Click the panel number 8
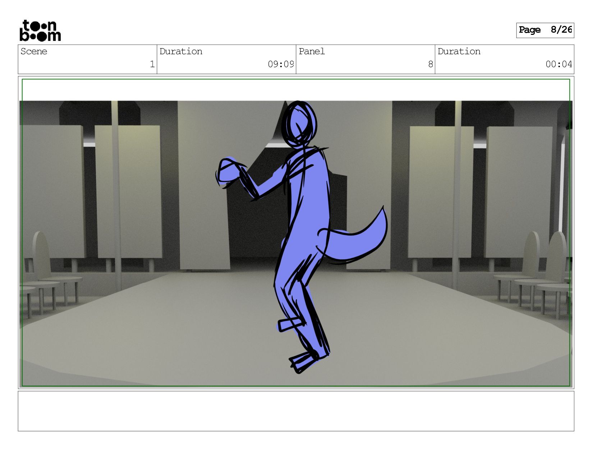 (430, 64)
